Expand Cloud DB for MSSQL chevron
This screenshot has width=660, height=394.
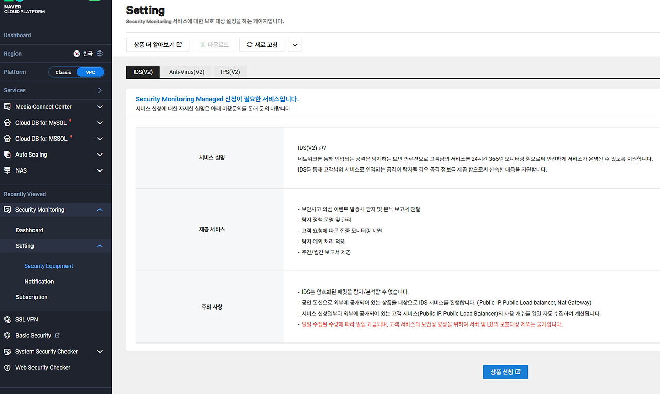tap(100, 139)
